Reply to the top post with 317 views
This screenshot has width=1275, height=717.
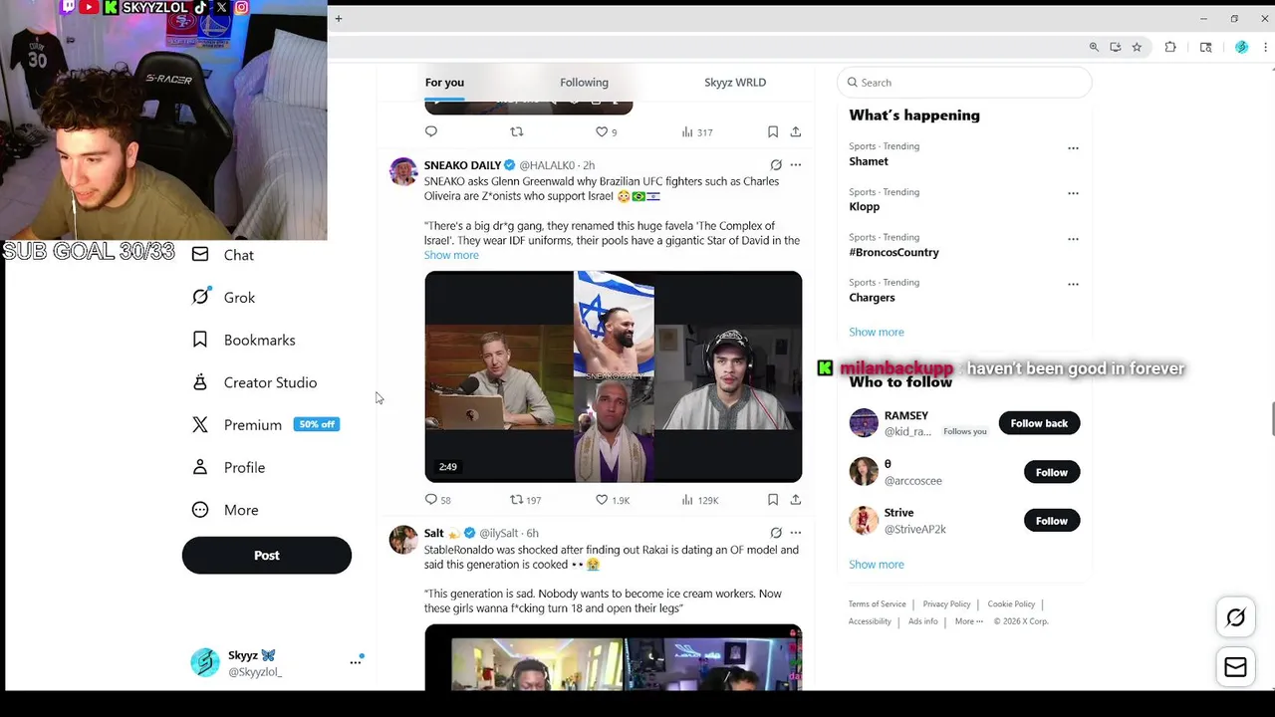click(x=431, y=131)
